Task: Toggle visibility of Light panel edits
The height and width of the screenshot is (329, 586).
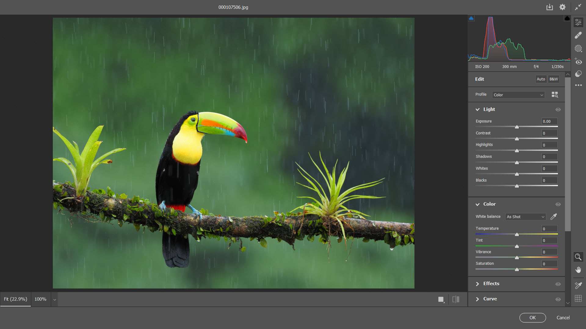Action: coord(558,110)
